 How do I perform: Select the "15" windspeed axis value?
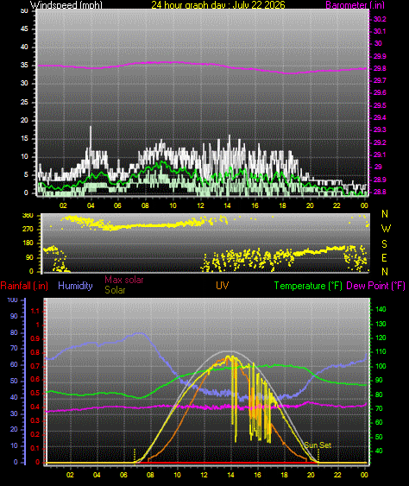tap(24, 138)
